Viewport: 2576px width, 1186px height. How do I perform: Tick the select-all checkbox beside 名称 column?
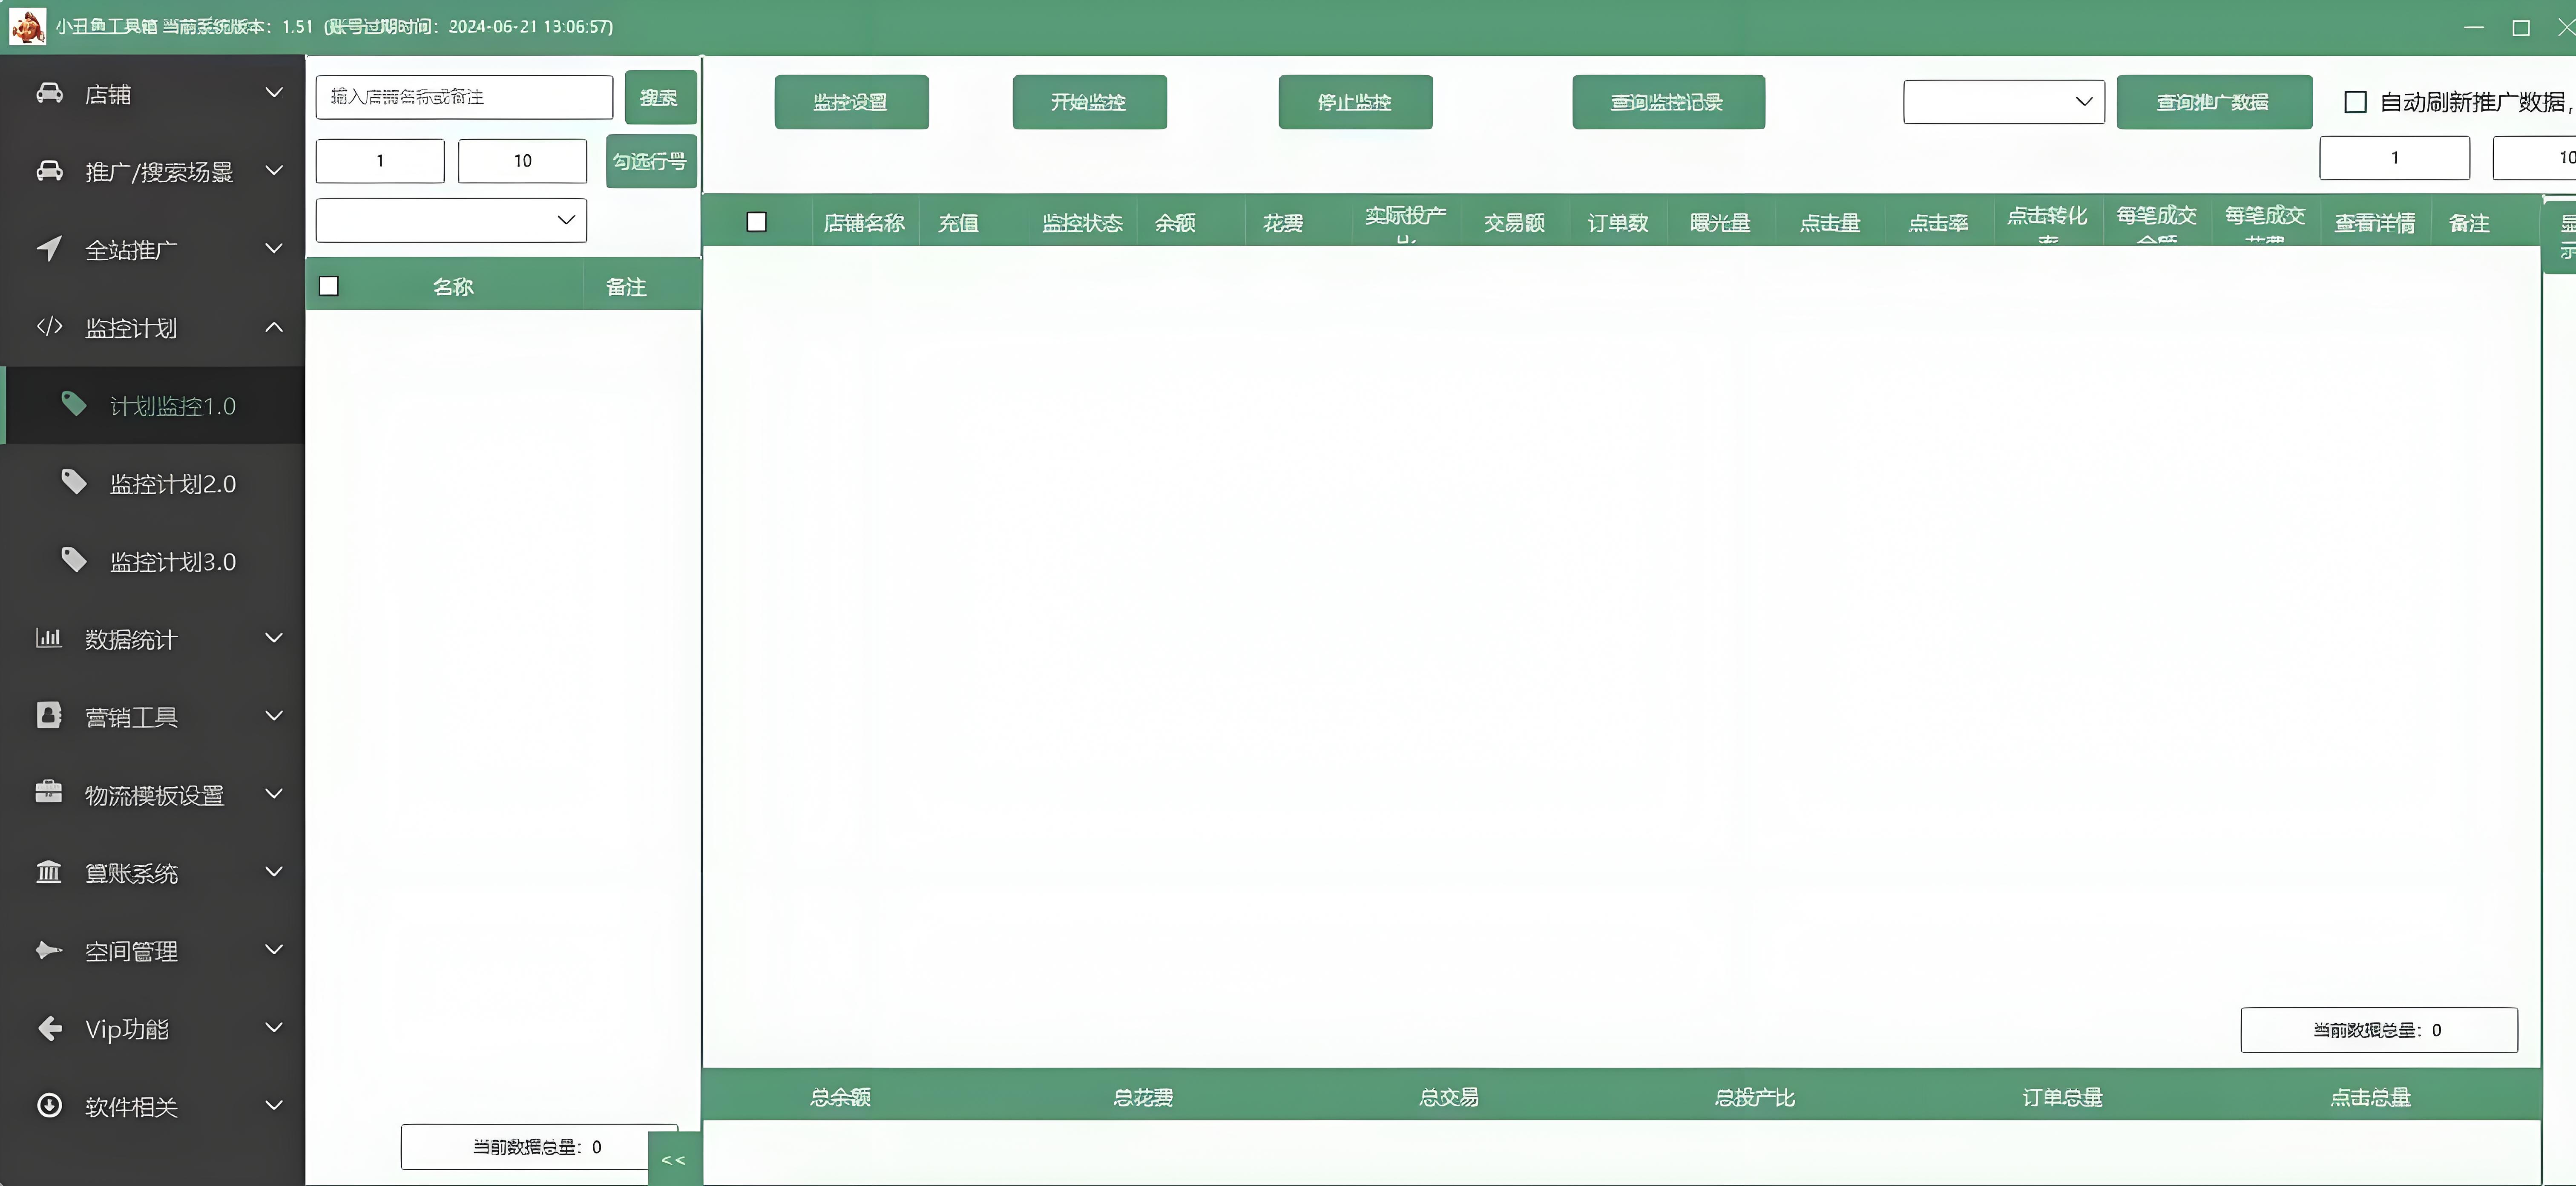pos(329,286)
